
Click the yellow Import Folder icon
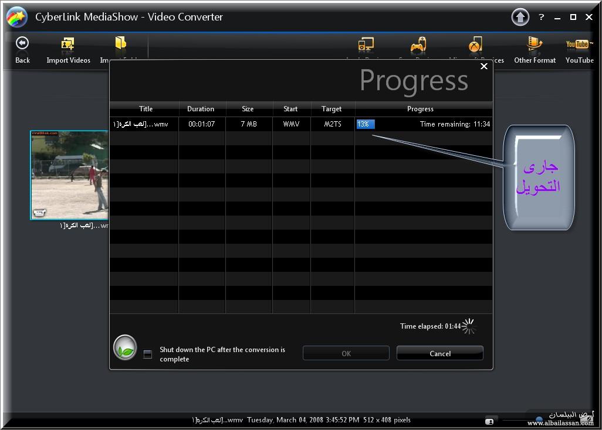click(120, 43)
